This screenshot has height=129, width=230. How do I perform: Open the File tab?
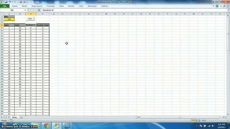pyautogui.click(x=5, y=6)
